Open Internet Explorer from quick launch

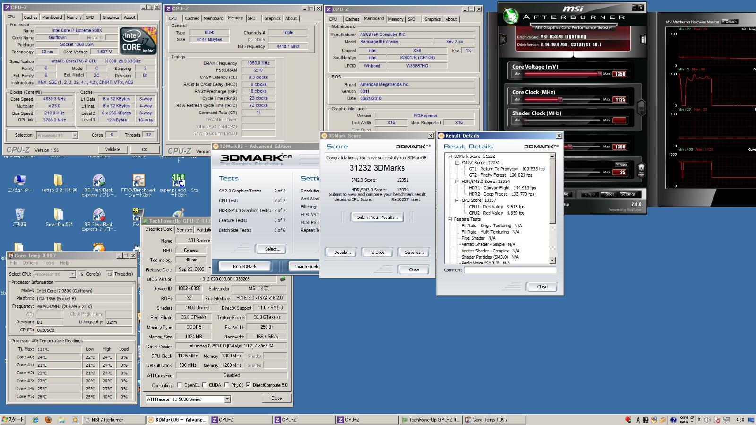tap(35, 419)
